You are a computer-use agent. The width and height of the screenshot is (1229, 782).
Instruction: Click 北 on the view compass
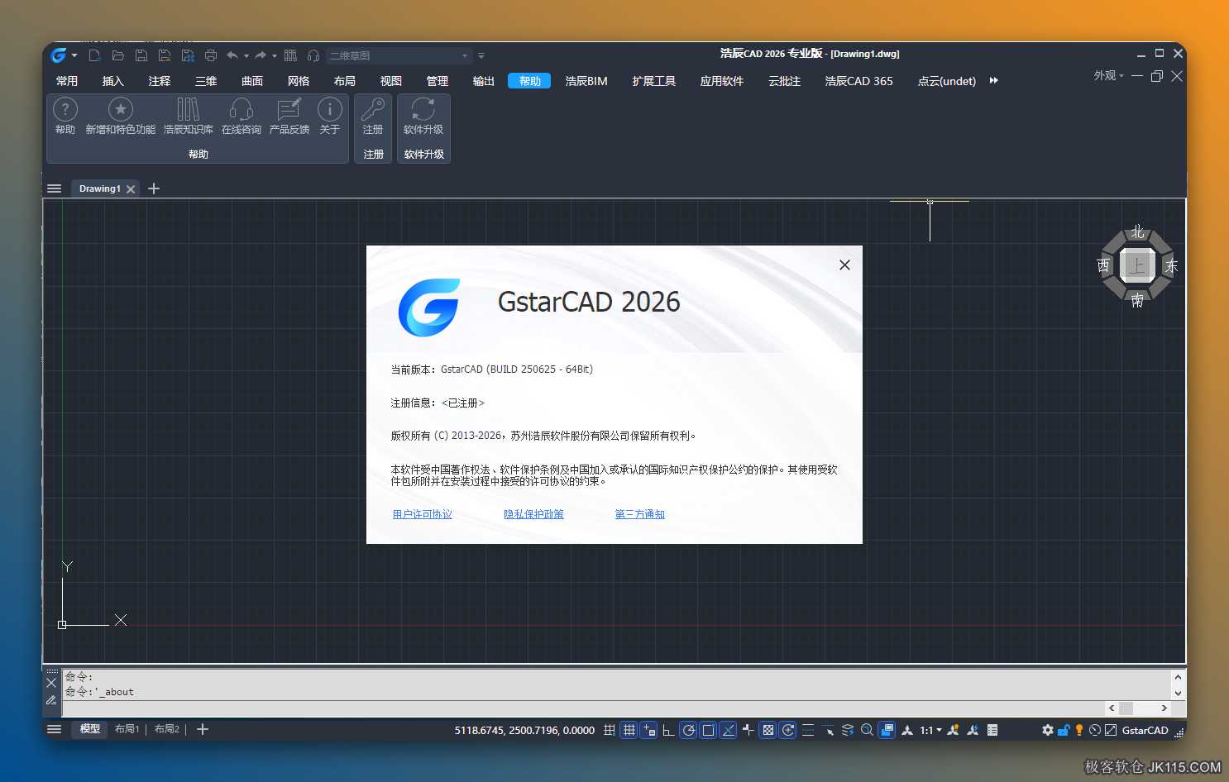pyautogui.click(x=1138, y=232)
